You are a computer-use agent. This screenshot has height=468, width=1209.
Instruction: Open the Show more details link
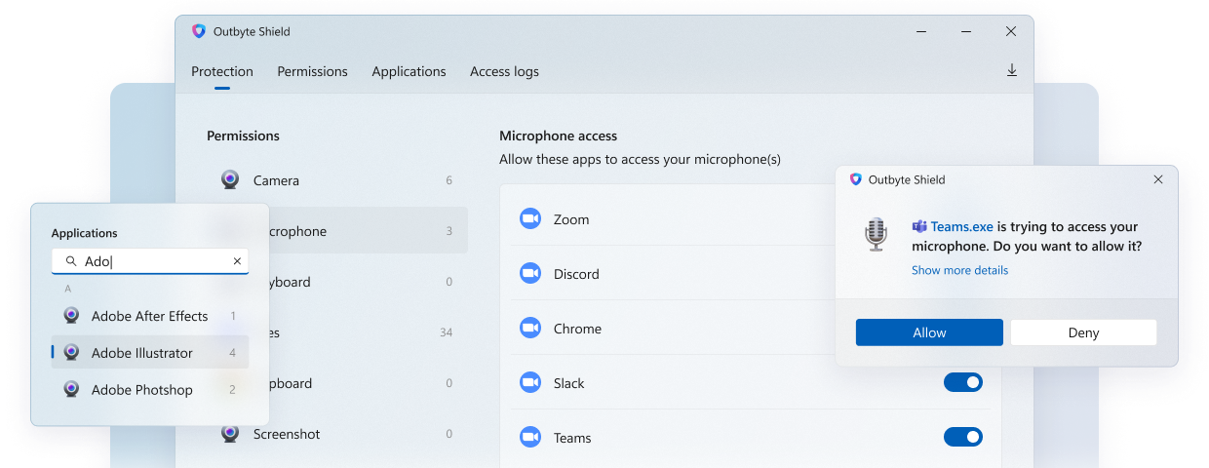959,270
